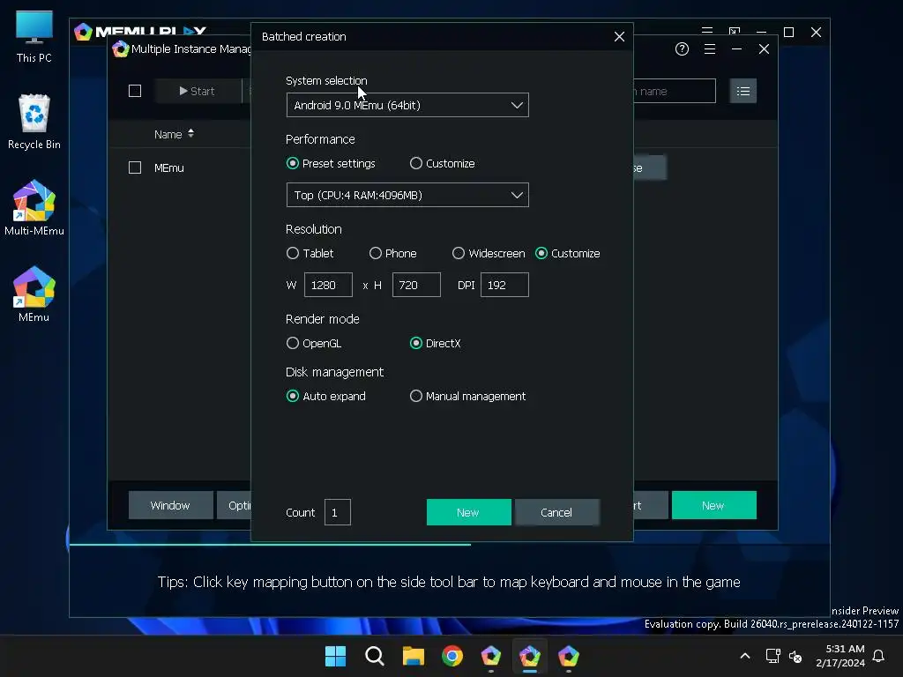This screenshot has width=903, height=677.
Task: Click the Start button in Instance Manager
Action: coord(197,91)
